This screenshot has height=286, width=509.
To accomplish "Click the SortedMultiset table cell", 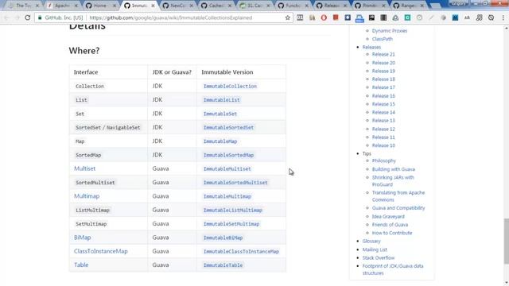I will [108, 183].
